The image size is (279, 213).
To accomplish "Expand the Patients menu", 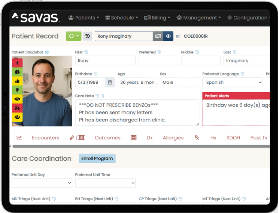I will (84, 18).
